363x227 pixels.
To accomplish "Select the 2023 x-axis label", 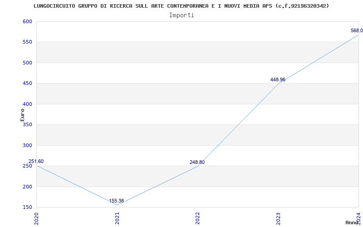I will coord(278,218).
